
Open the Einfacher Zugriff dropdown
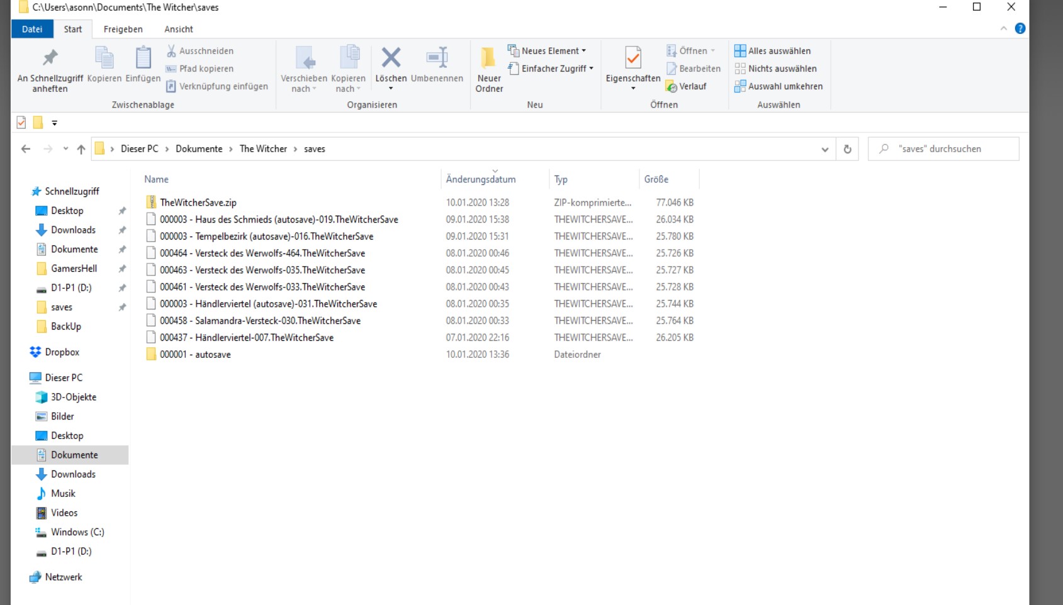551,69
